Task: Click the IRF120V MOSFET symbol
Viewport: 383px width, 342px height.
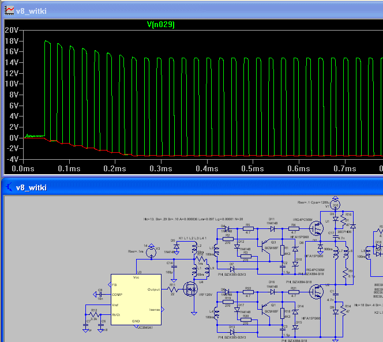Action: tap(190, 288)
